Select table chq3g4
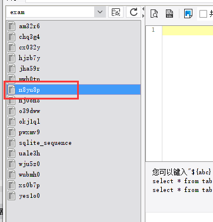Screen dimensions: 213x222 coord(74,37)
